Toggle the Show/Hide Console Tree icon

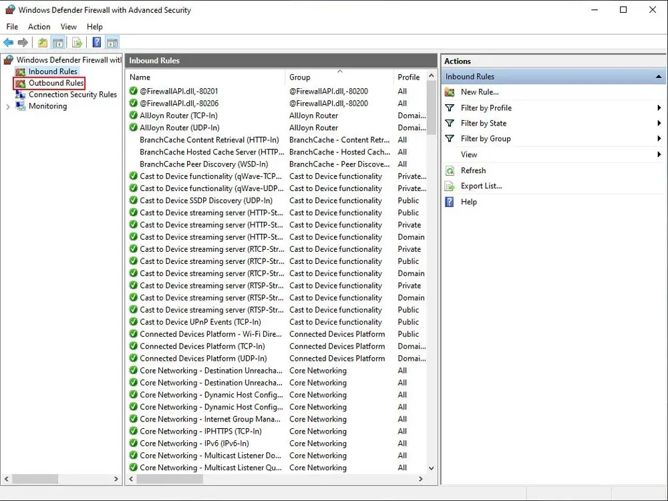(x=57, y=43)
